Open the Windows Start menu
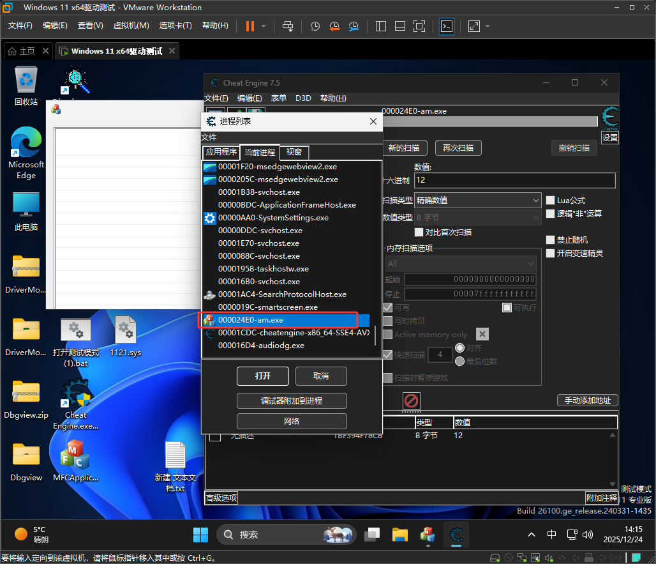The width and height of the screenshot is (656, 564). point(201,535)
